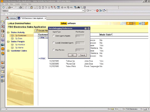Click the help question mark button in the dialog title bar
This screenshot has height=112, width=150.
click(x=85, y=28)
